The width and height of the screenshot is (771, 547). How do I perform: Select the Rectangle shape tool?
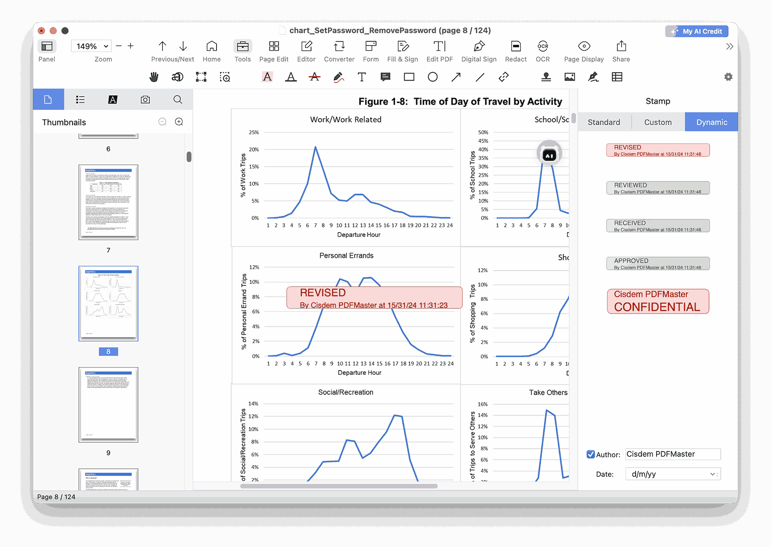(409, 77)
